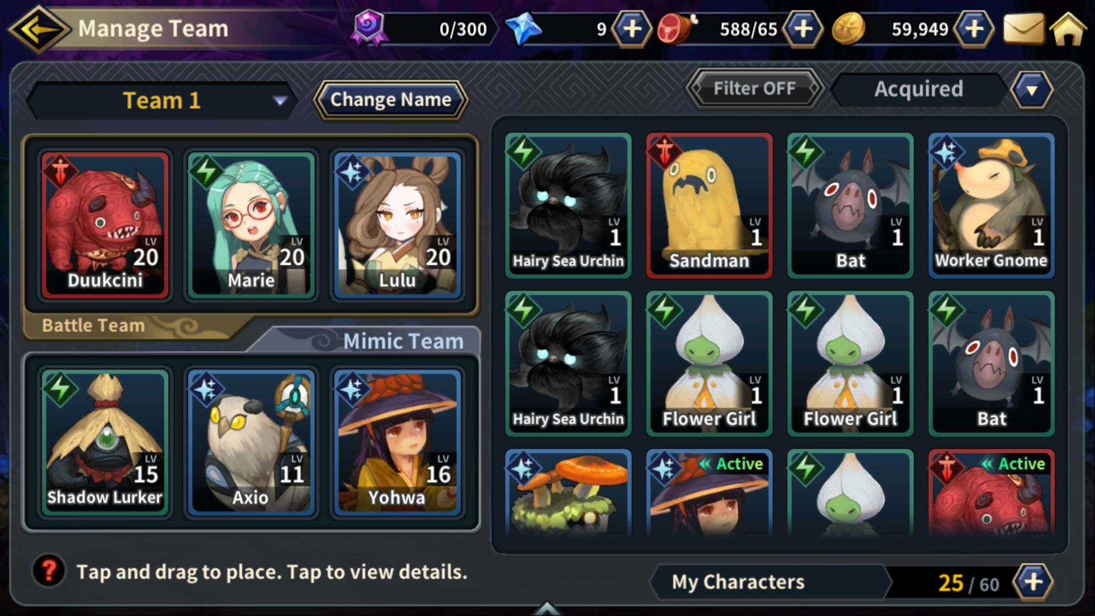This screenshot has width=1095, height=616.
Task: View details of Duukcini in Battle Team
Action: (105, 225)
